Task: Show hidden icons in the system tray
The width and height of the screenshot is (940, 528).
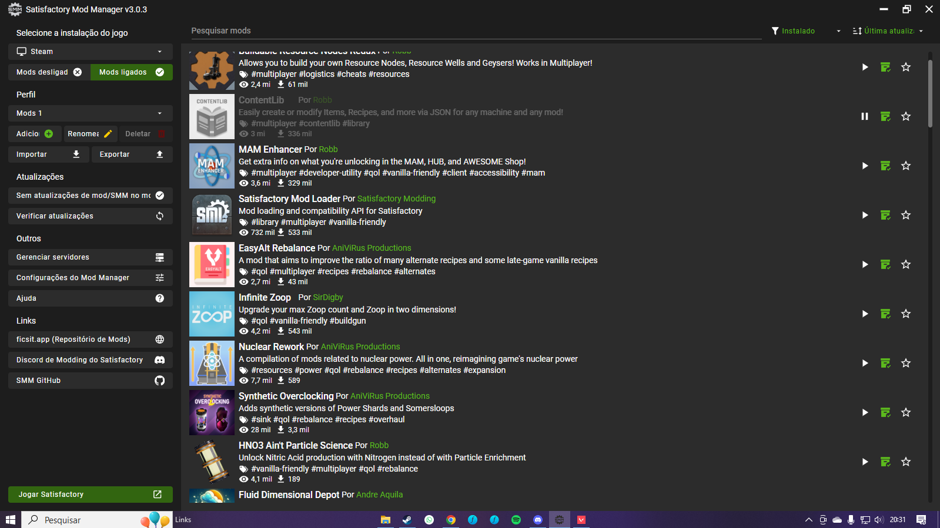Action: point(809,520)
